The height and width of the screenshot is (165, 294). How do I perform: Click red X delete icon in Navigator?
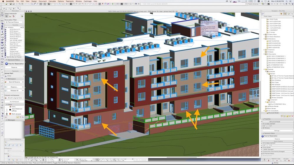pyautogui.click(x=292, y=116)
